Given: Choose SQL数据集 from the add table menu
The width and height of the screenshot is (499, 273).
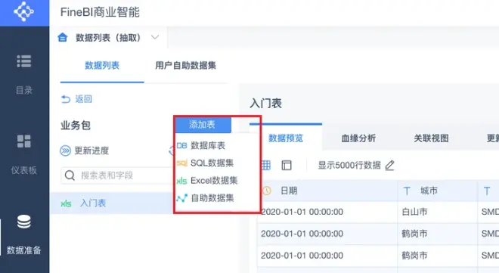Looking at the screenshot, I should (212, 163).
